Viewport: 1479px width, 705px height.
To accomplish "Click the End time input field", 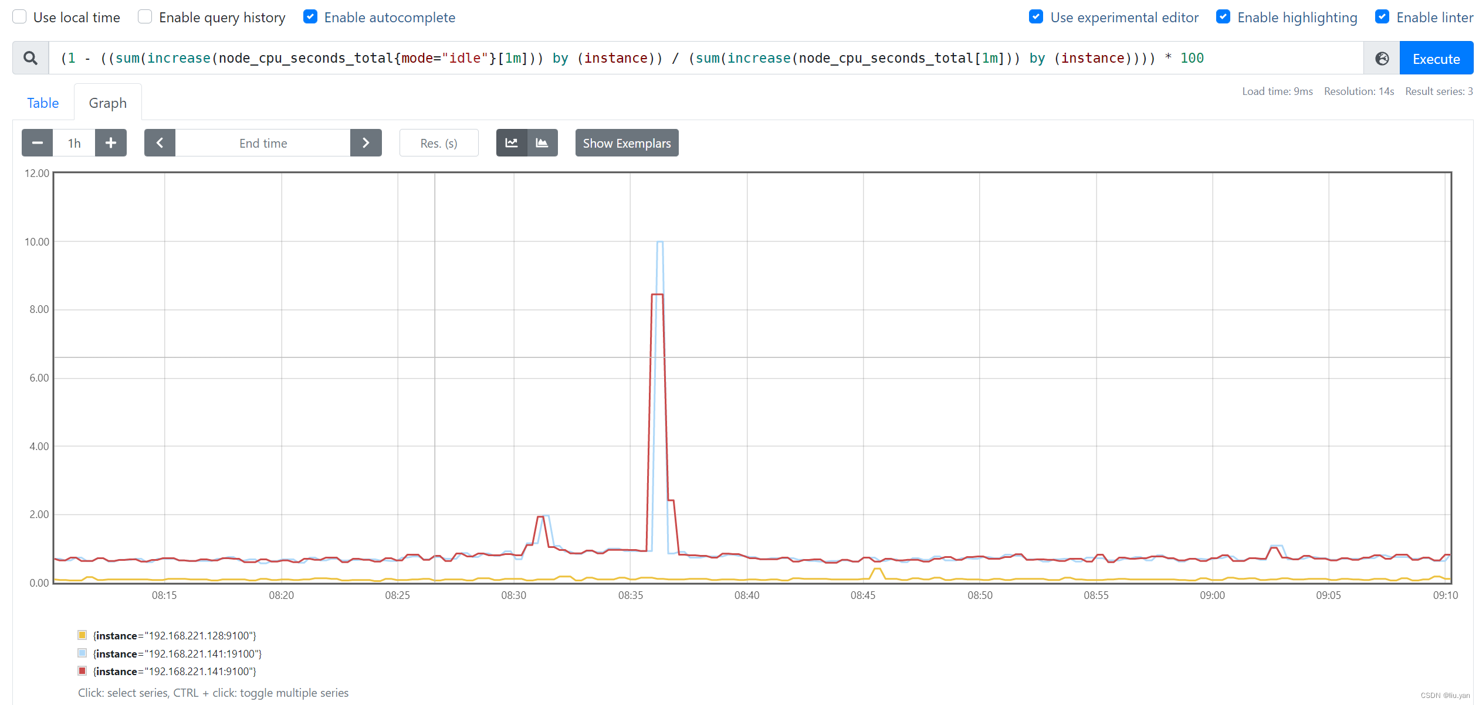I will point(263,143).
